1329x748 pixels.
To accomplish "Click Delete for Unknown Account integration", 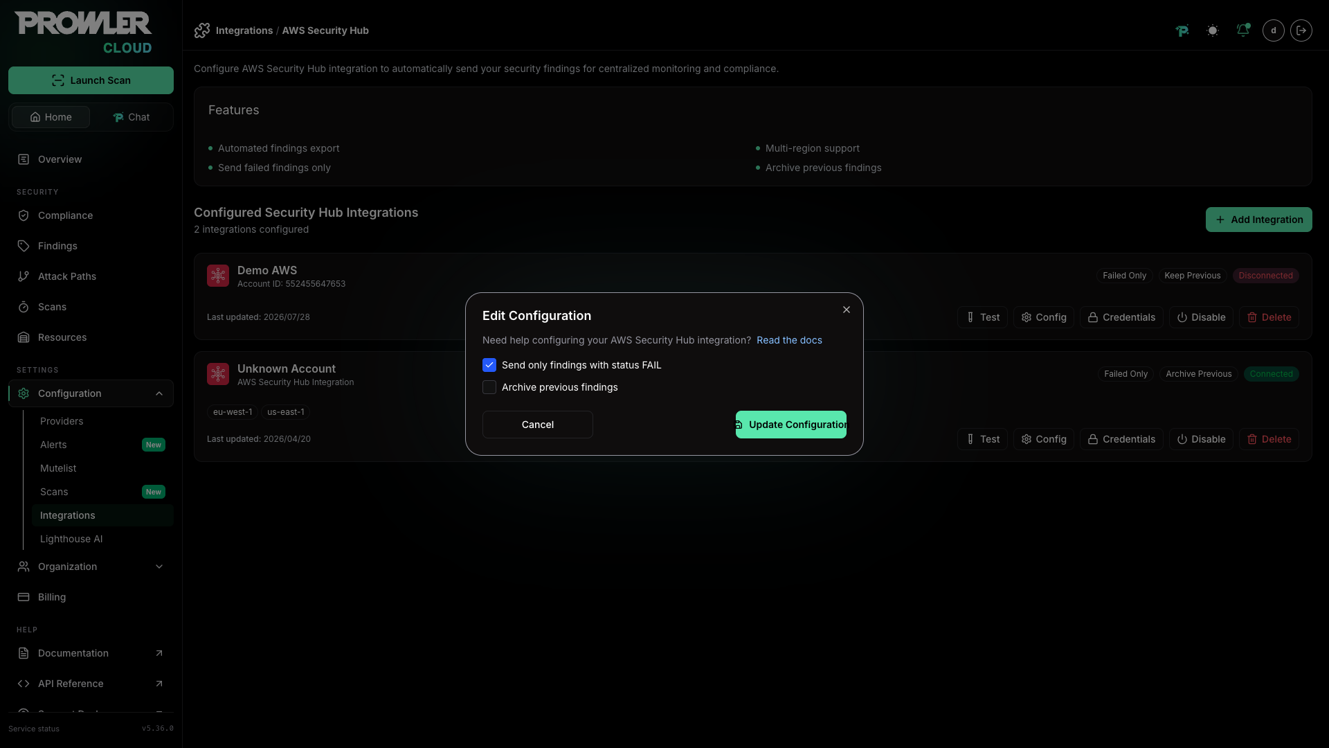I will pyautogui.click(x=1269, y=439).
